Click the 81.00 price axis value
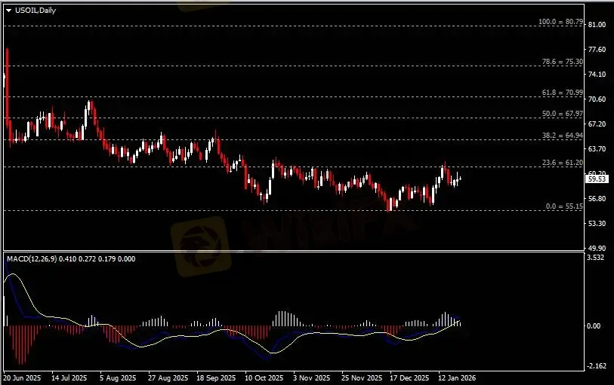 tap(597, 25)
